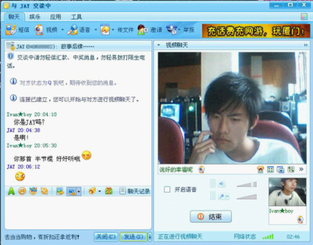Viewport: 313px width, 245px height.
Task: Open 传文件 file transfer icon
Action: click(105, 30)
